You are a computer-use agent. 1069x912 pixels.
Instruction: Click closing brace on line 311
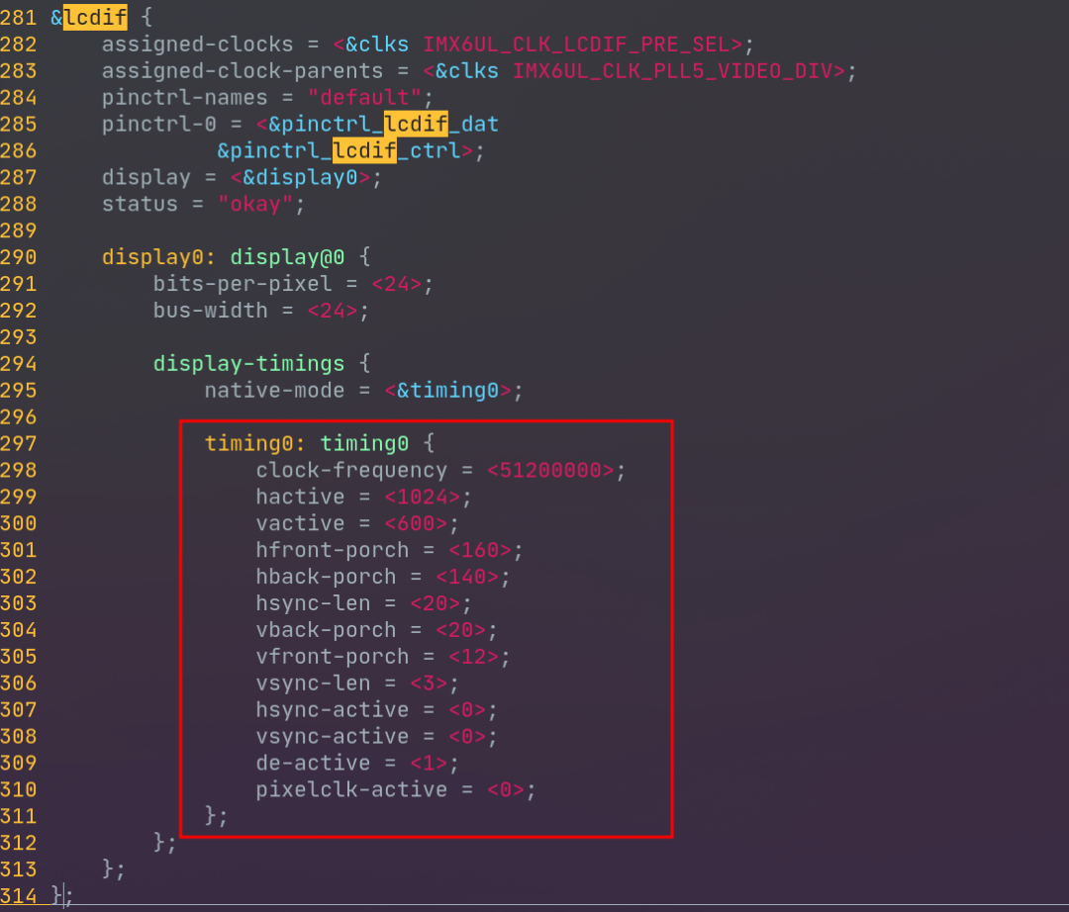click(211, 816)
